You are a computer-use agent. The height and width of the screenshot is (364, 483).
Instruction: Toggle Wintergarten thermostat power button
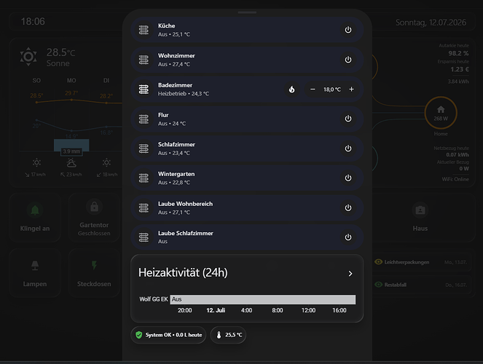(347, 178)
